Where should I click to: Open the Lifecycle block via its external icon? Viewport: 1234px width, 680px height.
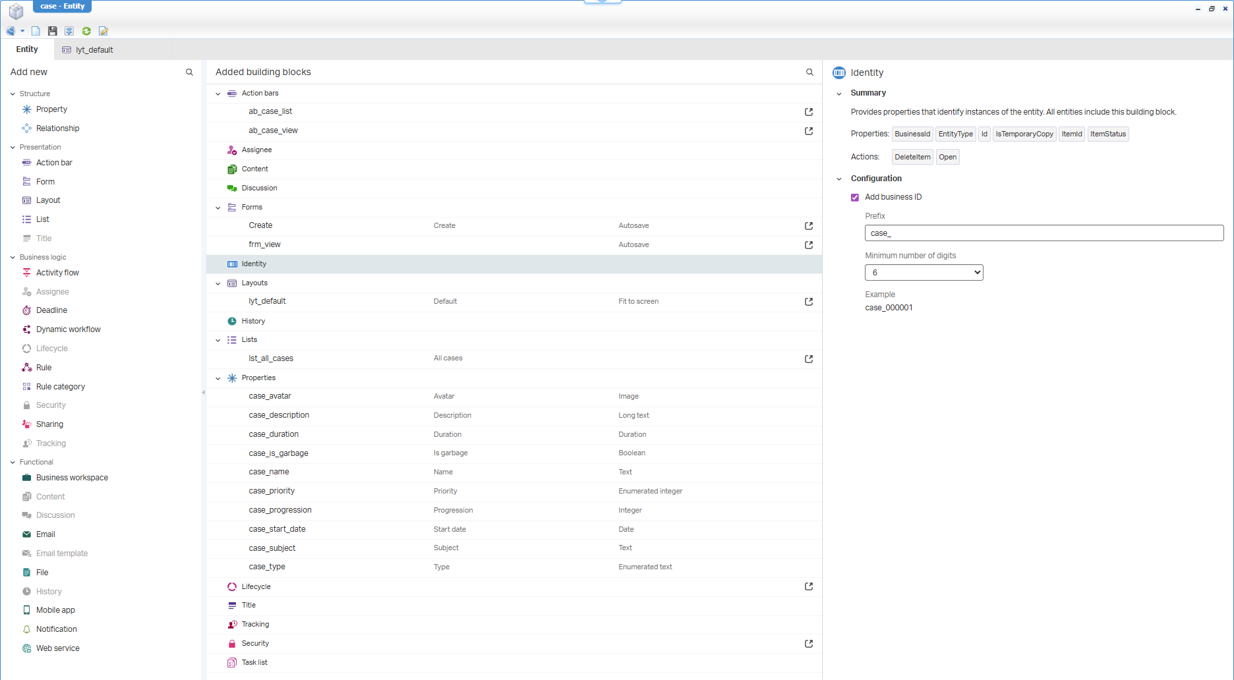(809, 586)
